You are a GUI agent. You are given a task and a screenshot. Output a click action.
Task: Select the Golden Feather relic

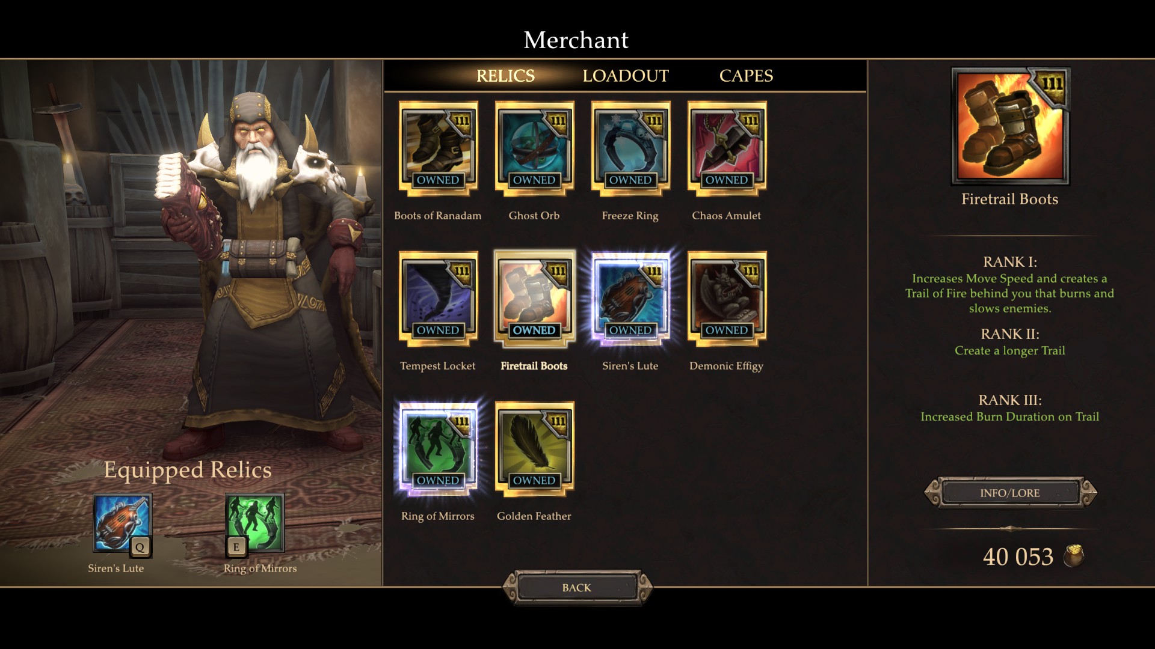(x=534, y=449)
